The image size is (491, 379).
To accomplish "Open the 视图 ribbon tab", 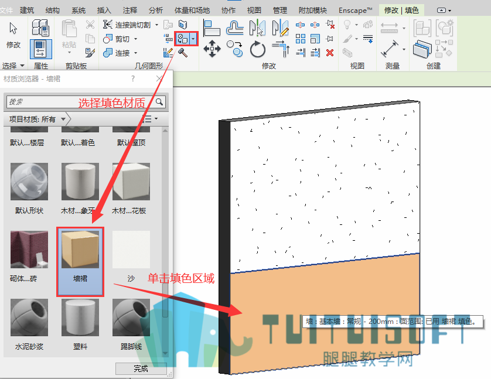I will tap(254, 11).
